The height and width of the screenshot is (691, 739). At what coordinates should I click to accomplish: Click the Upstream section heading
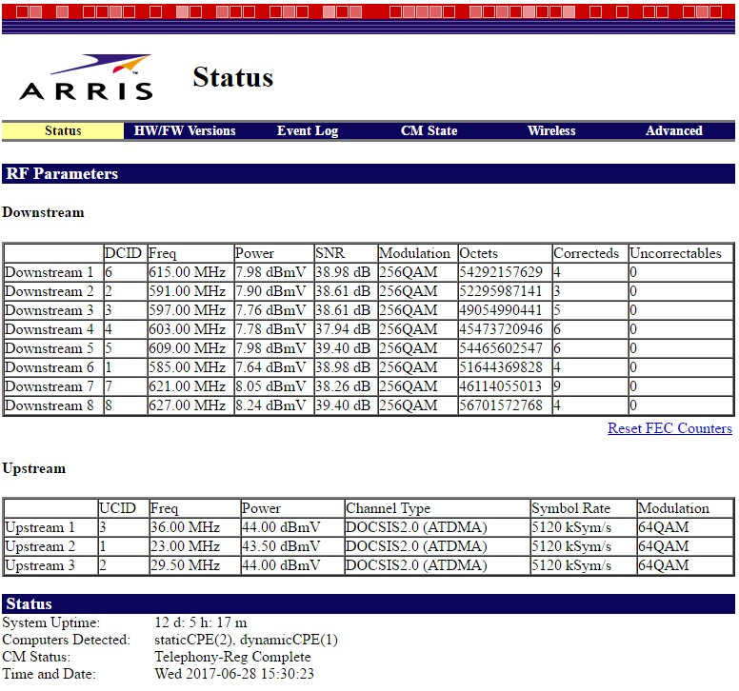point(34,468)
